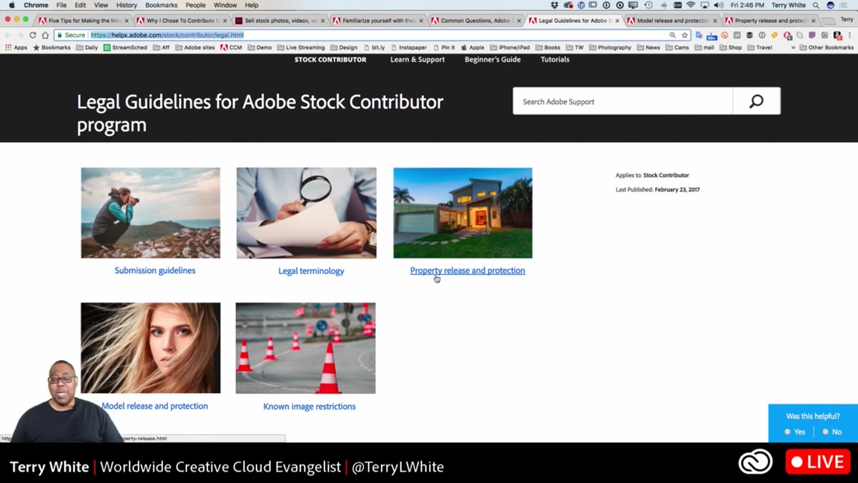The image size is (858, 483).
Task: Open the Legal terminology link
Action: click(x=311, y=271)
